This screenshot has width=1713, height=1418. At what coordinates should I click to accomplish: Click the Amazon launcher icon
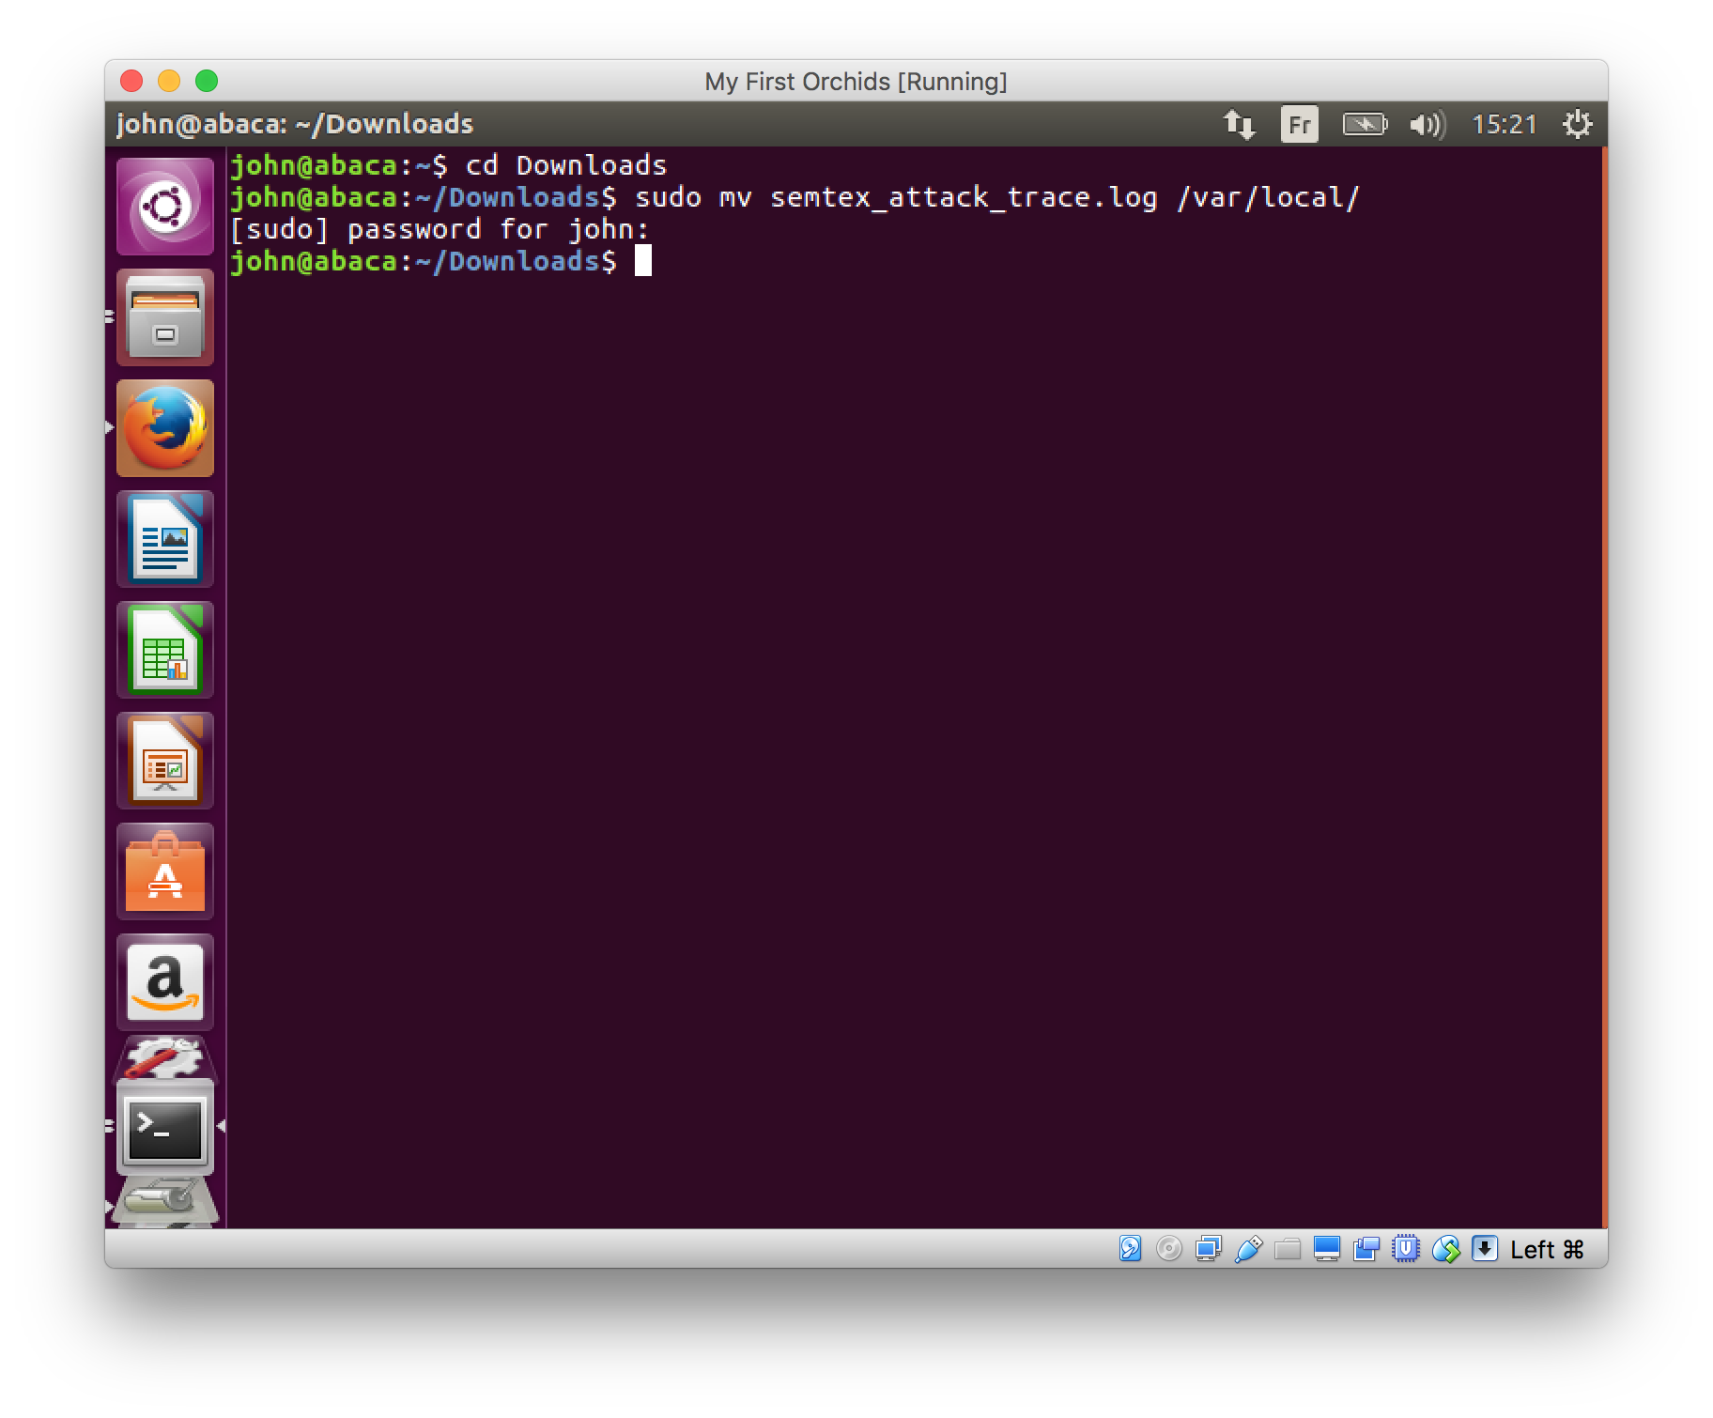(165, 982)
